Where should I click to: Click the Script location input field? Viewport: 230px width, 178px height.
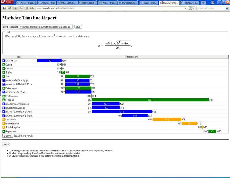click(46, 27)
